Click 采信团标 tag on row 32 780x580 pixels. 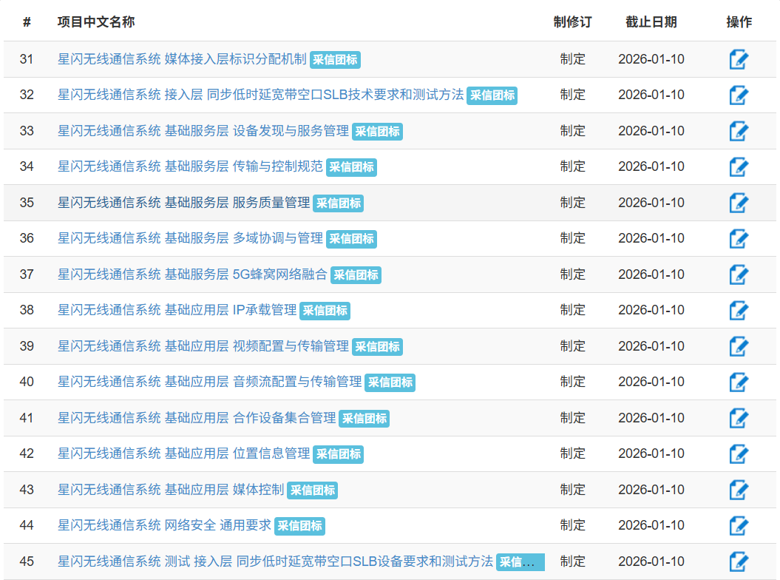492,95
